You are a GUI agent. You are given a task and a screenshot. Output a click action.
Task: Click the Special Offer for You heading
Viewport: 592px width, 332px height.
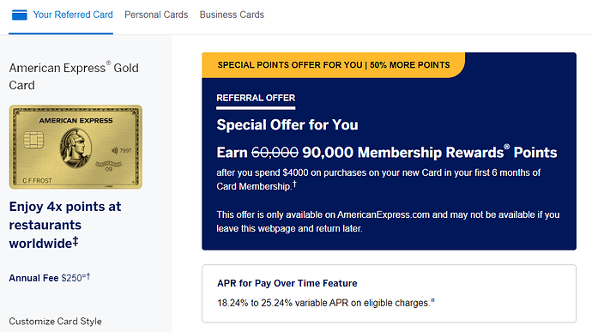coord(287,125)
